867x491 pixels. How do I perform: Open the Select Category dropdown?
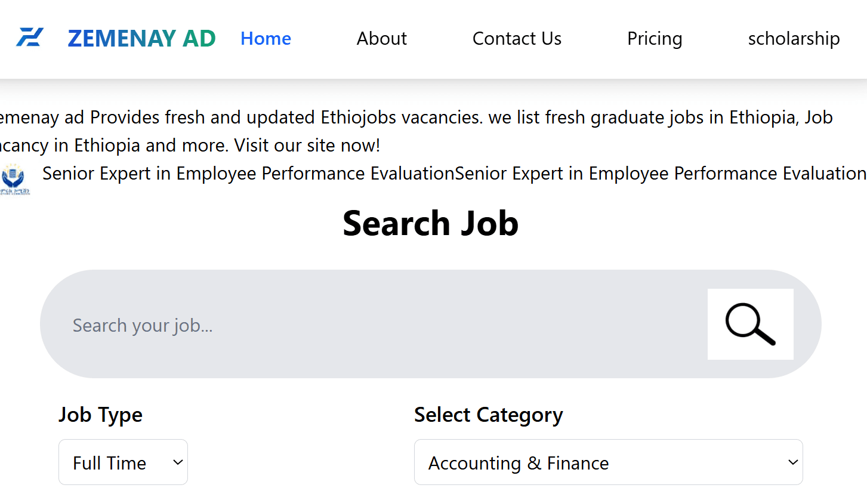point(608,462)
